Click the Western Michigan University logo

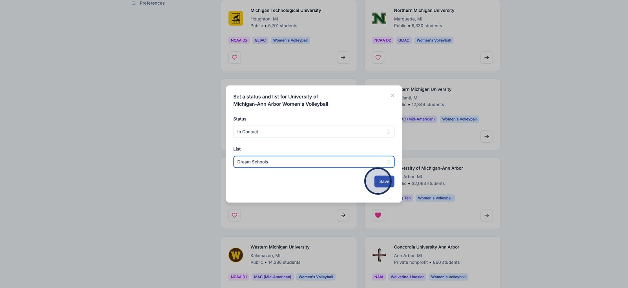click(236, 255)
